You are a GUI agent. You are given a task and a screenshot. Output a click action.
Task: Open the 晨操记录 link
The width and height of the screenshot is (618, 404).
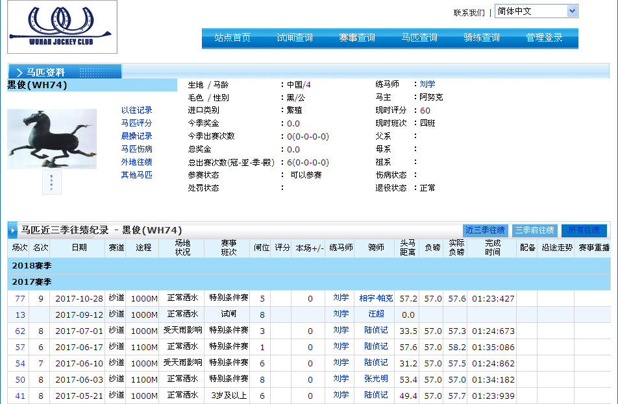136,136
